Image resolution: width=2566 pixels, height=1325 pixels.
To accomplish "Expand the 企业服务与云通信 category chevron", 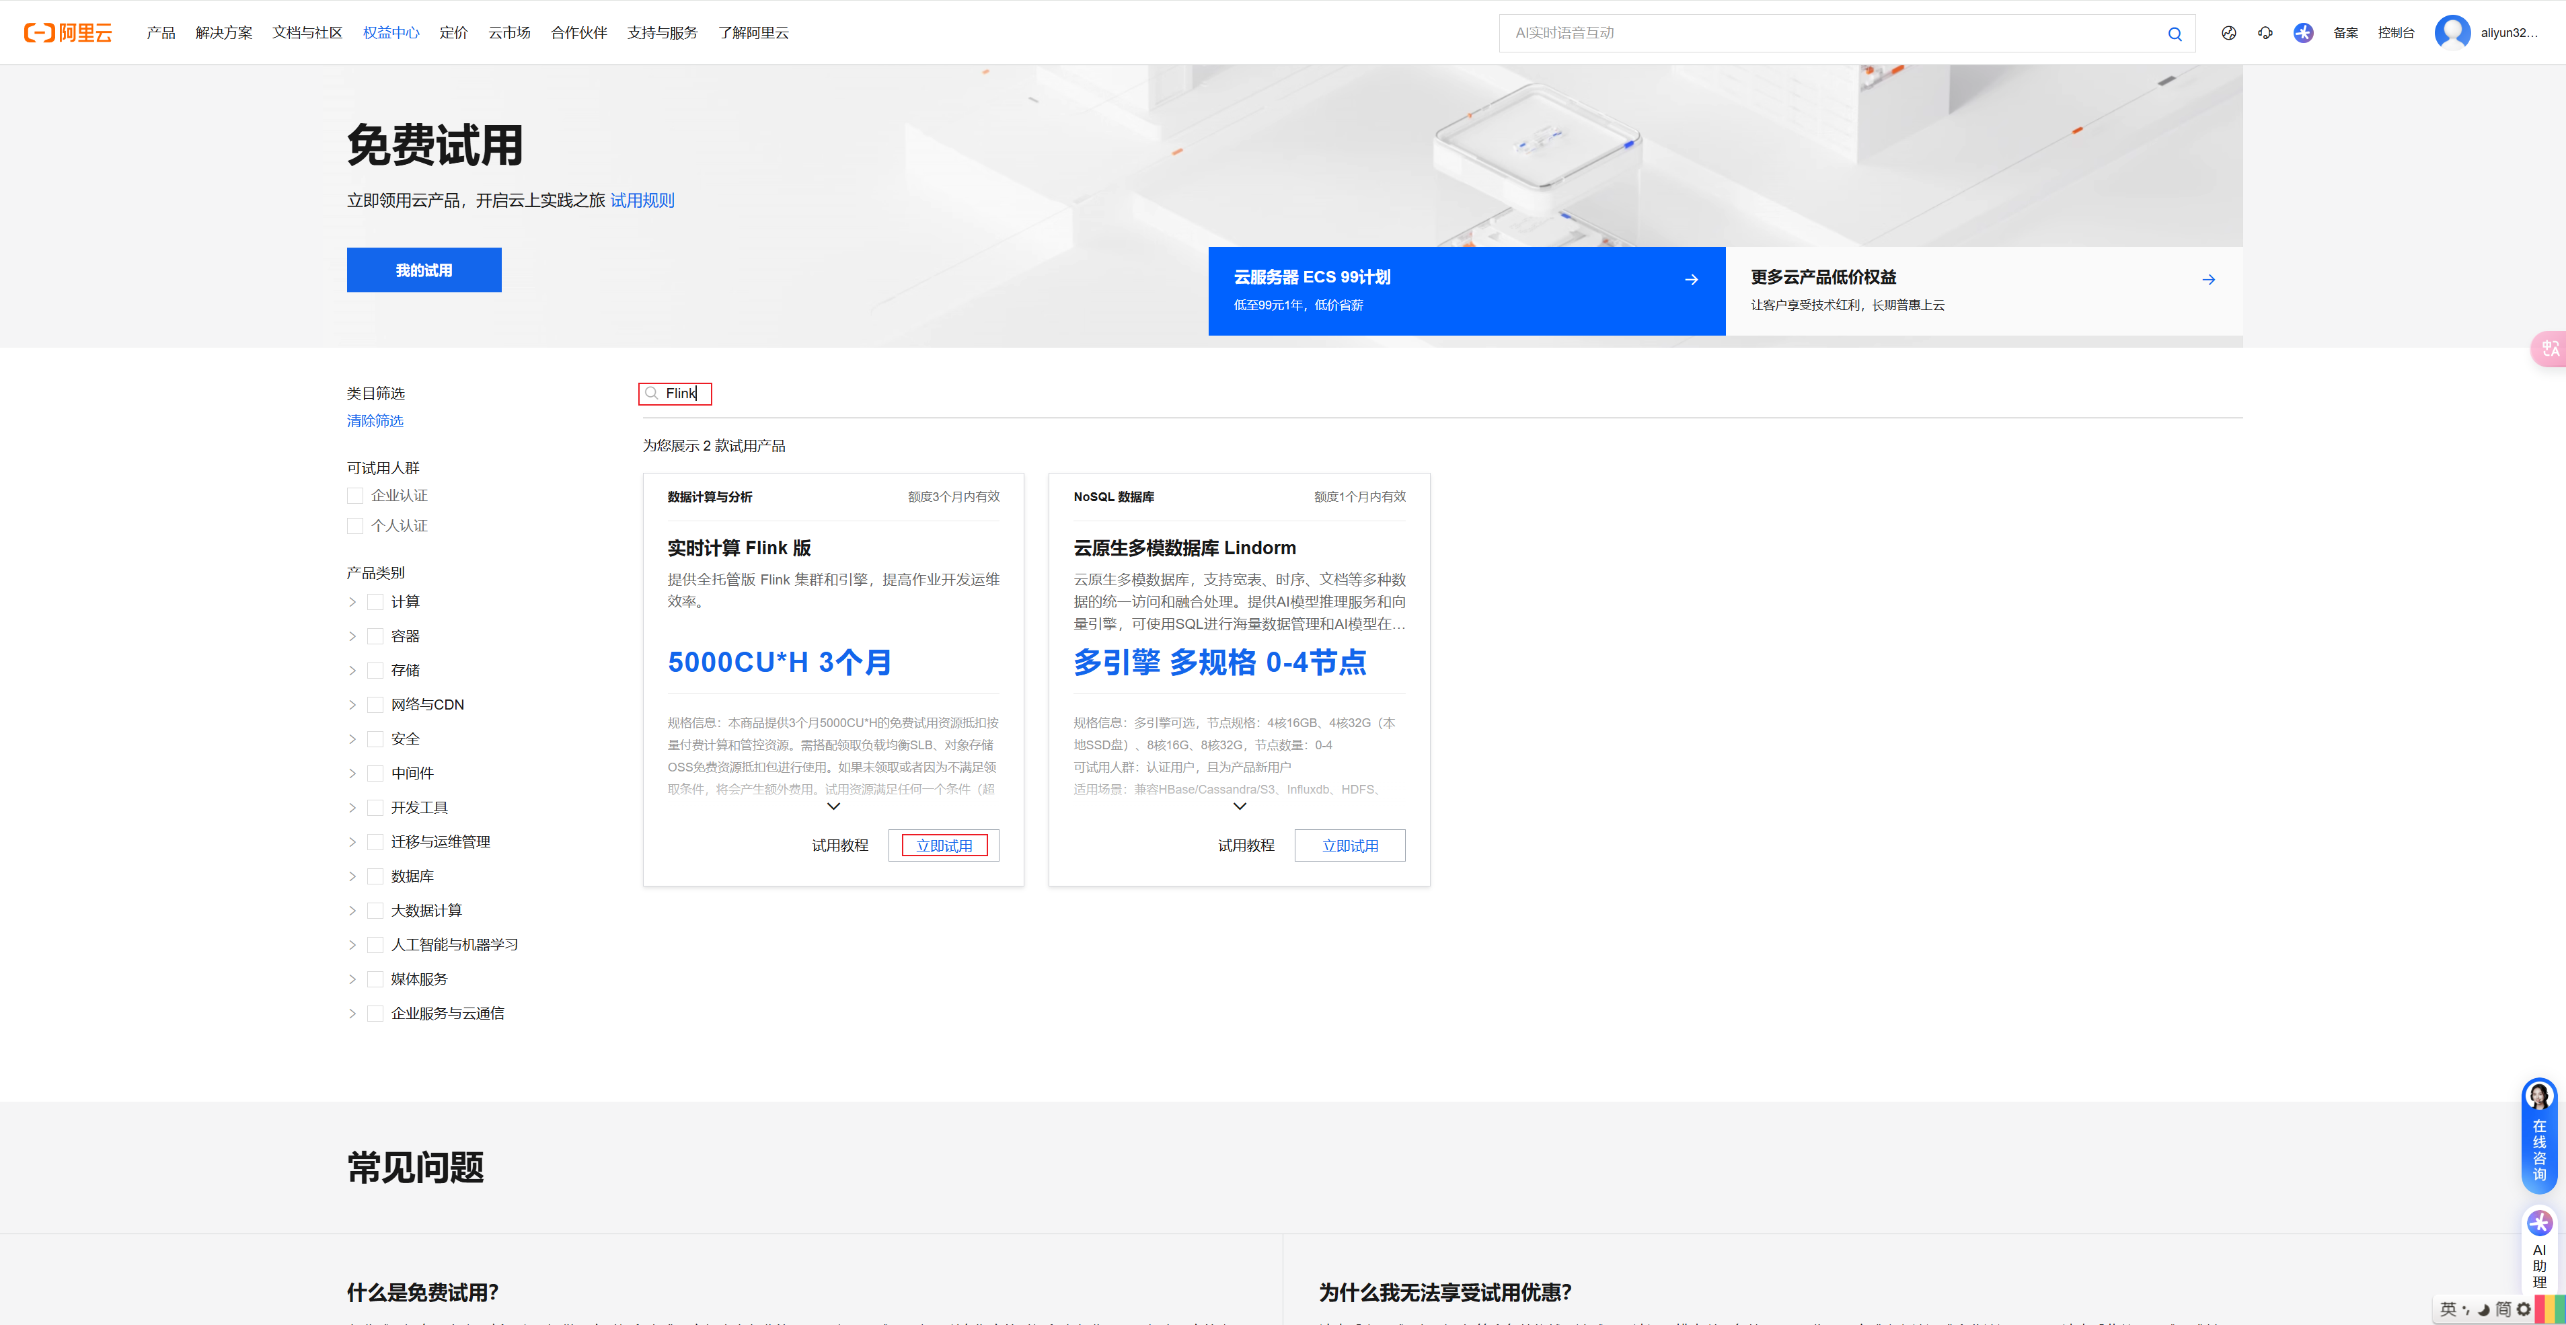I will (352, 1014).
